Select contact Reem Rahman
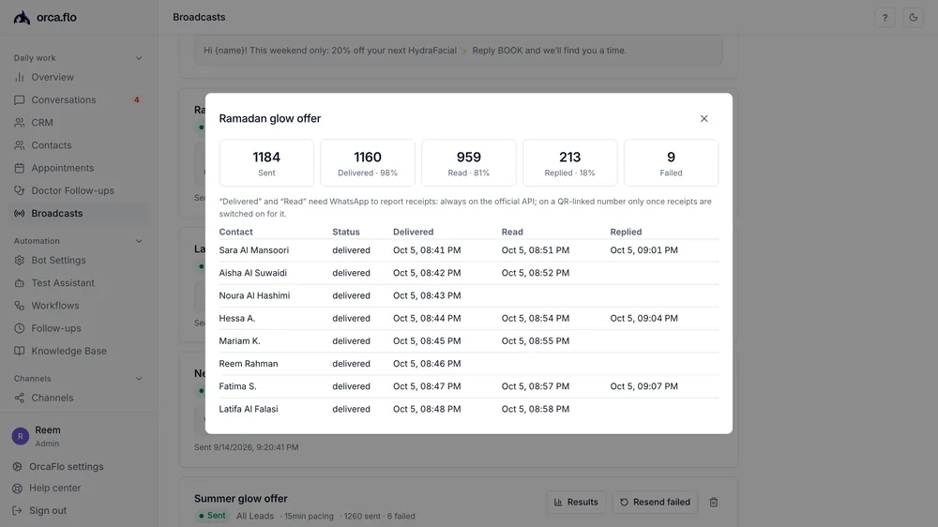The height and width of the screenshot is (527, 938). 249,364
